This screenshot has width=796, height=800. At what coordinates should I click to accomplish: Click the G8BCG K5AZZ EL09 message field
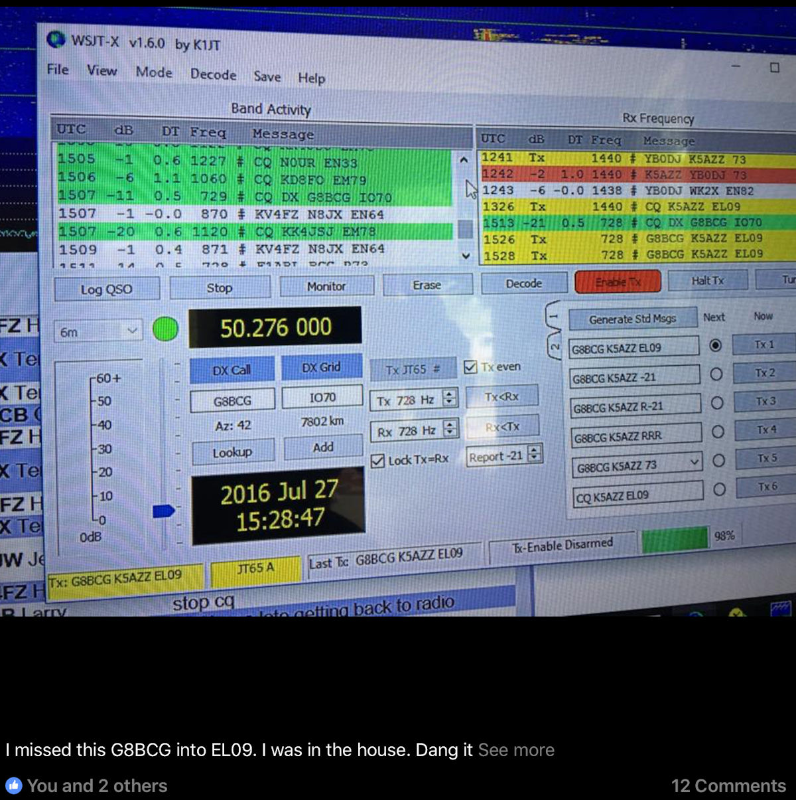pos(634,347)
